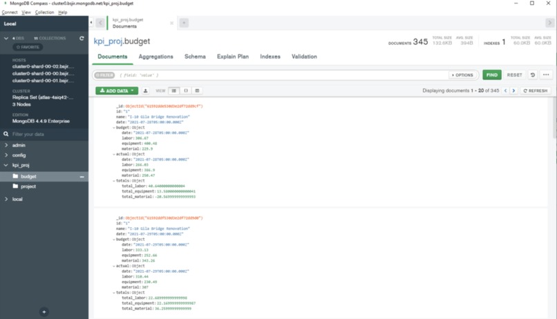Click the Find button
Image resolution: width=557 pixels, height=319 pixels.
(492, 75)
